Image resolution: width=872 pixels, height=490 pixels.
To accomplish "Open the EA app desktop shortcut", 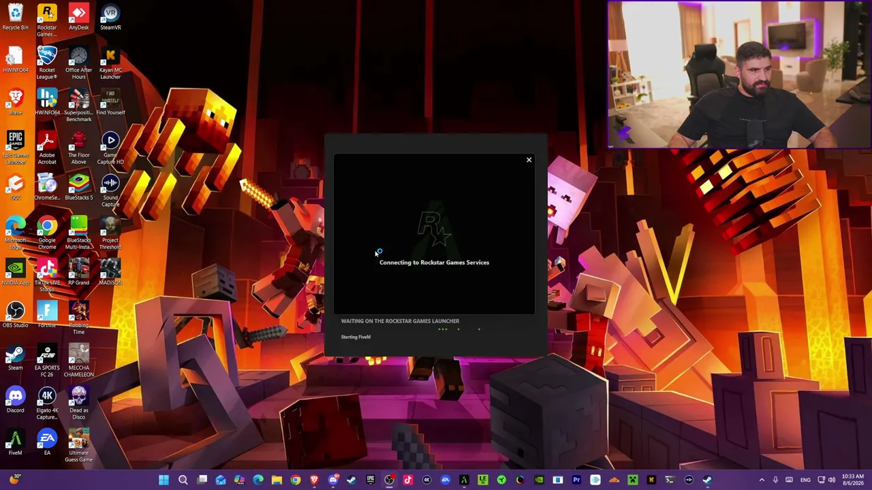I will click(x=47, y=443).
